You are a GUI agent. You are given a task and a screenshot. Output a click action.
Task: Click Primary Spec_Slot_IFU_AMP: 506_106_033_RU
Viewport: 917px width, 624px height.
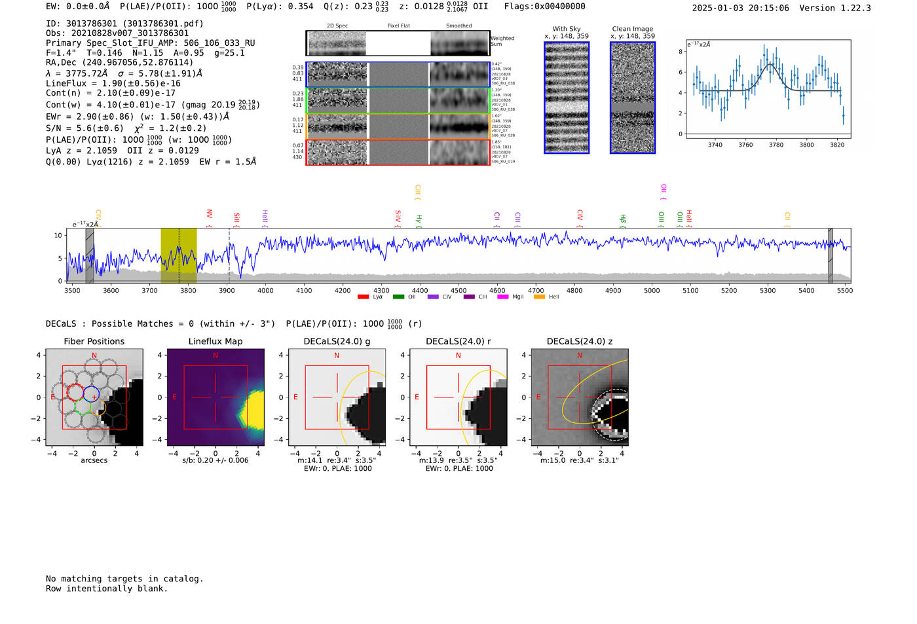coord(151,43)
